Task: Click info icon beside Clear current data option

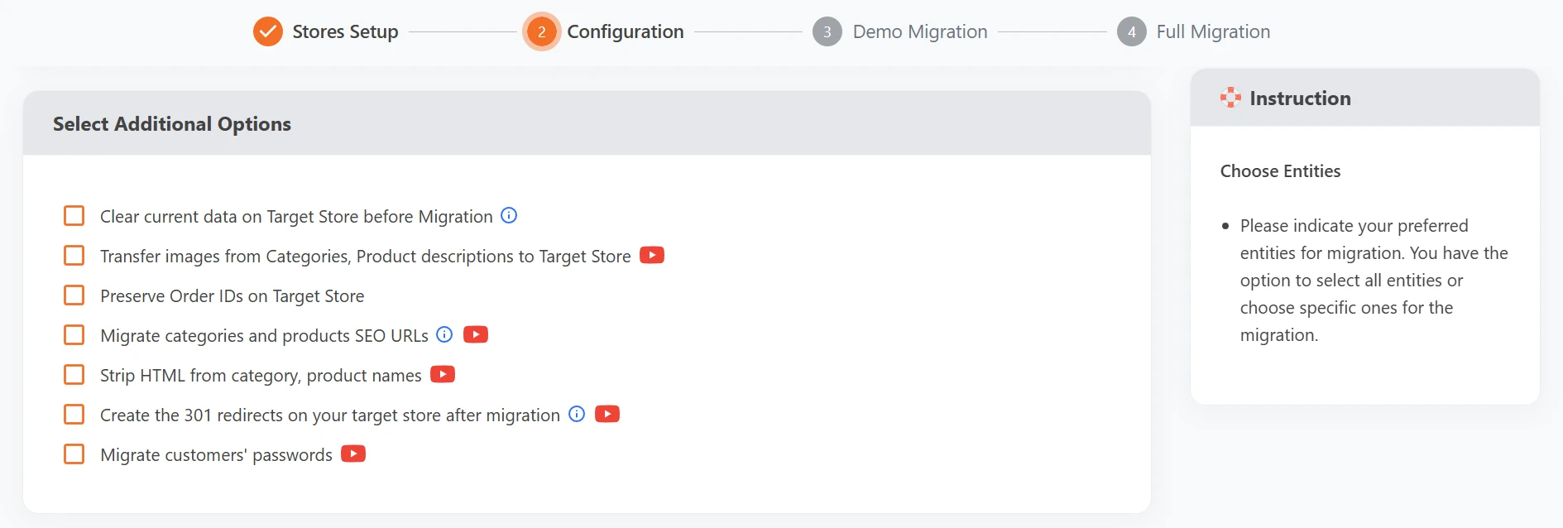Action: (509, 215)
